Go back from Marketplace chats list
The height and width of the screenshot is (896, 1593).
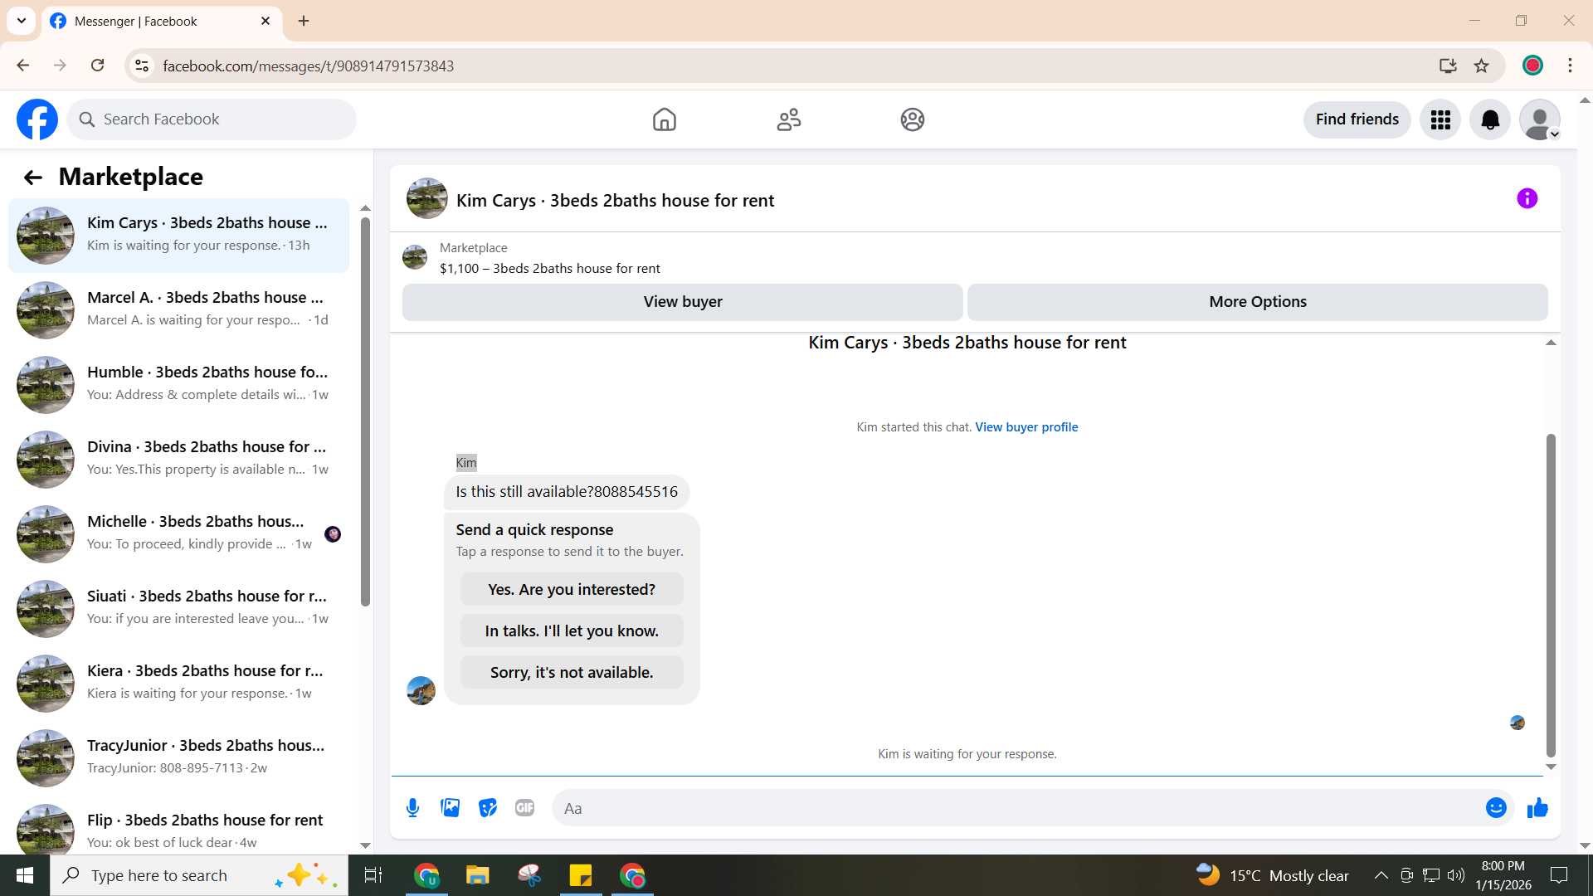[x=32, y=178]
